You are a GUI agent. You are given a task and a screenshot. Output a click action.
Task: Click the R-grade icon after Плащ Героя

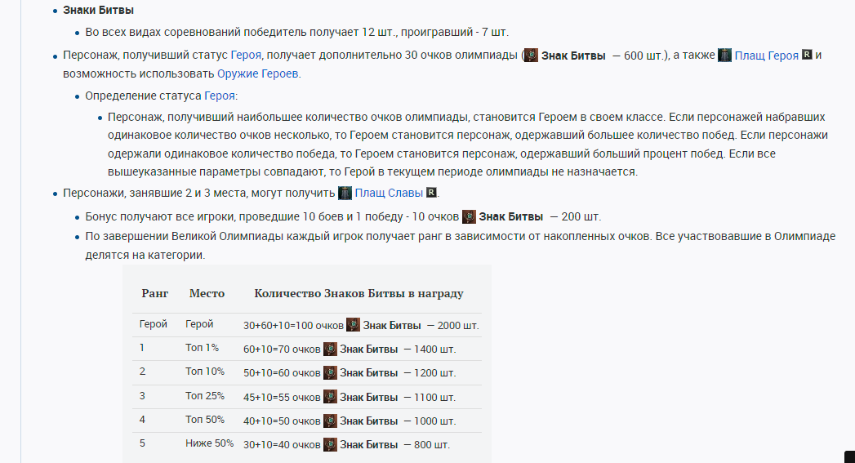click(808, 56)
